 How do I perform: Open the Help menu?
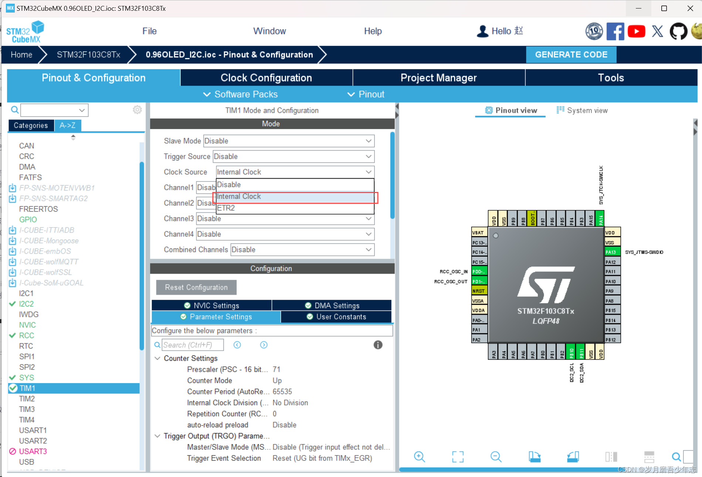click(373, 31)
